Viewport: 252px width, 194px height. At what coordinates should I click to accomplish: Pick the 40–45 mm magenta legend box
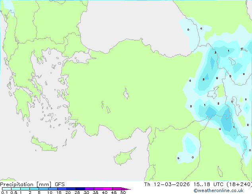[x=108, y=189]
